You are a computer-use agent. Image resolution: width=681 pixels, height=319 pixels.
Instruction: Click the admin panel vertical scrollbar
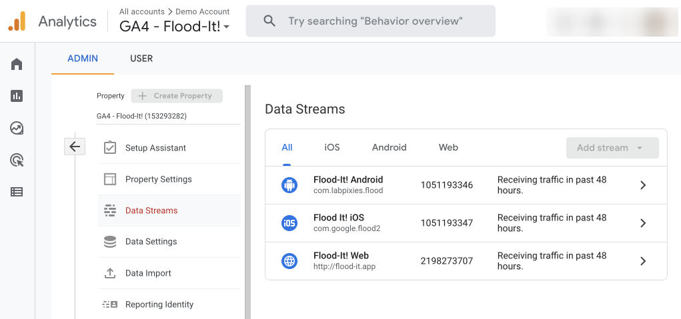point(247,202)
